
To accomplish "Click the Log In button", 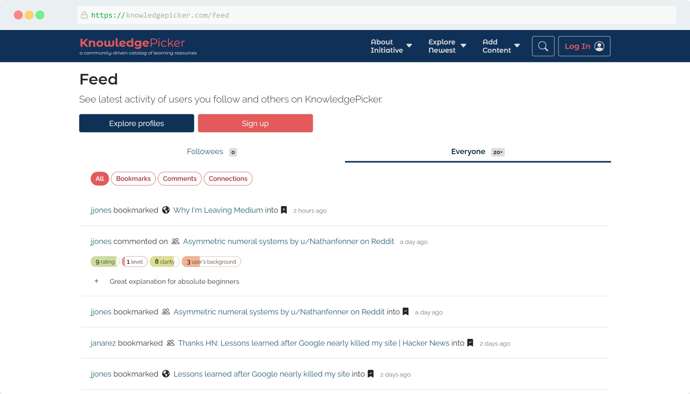I will (x=584, y=46).
